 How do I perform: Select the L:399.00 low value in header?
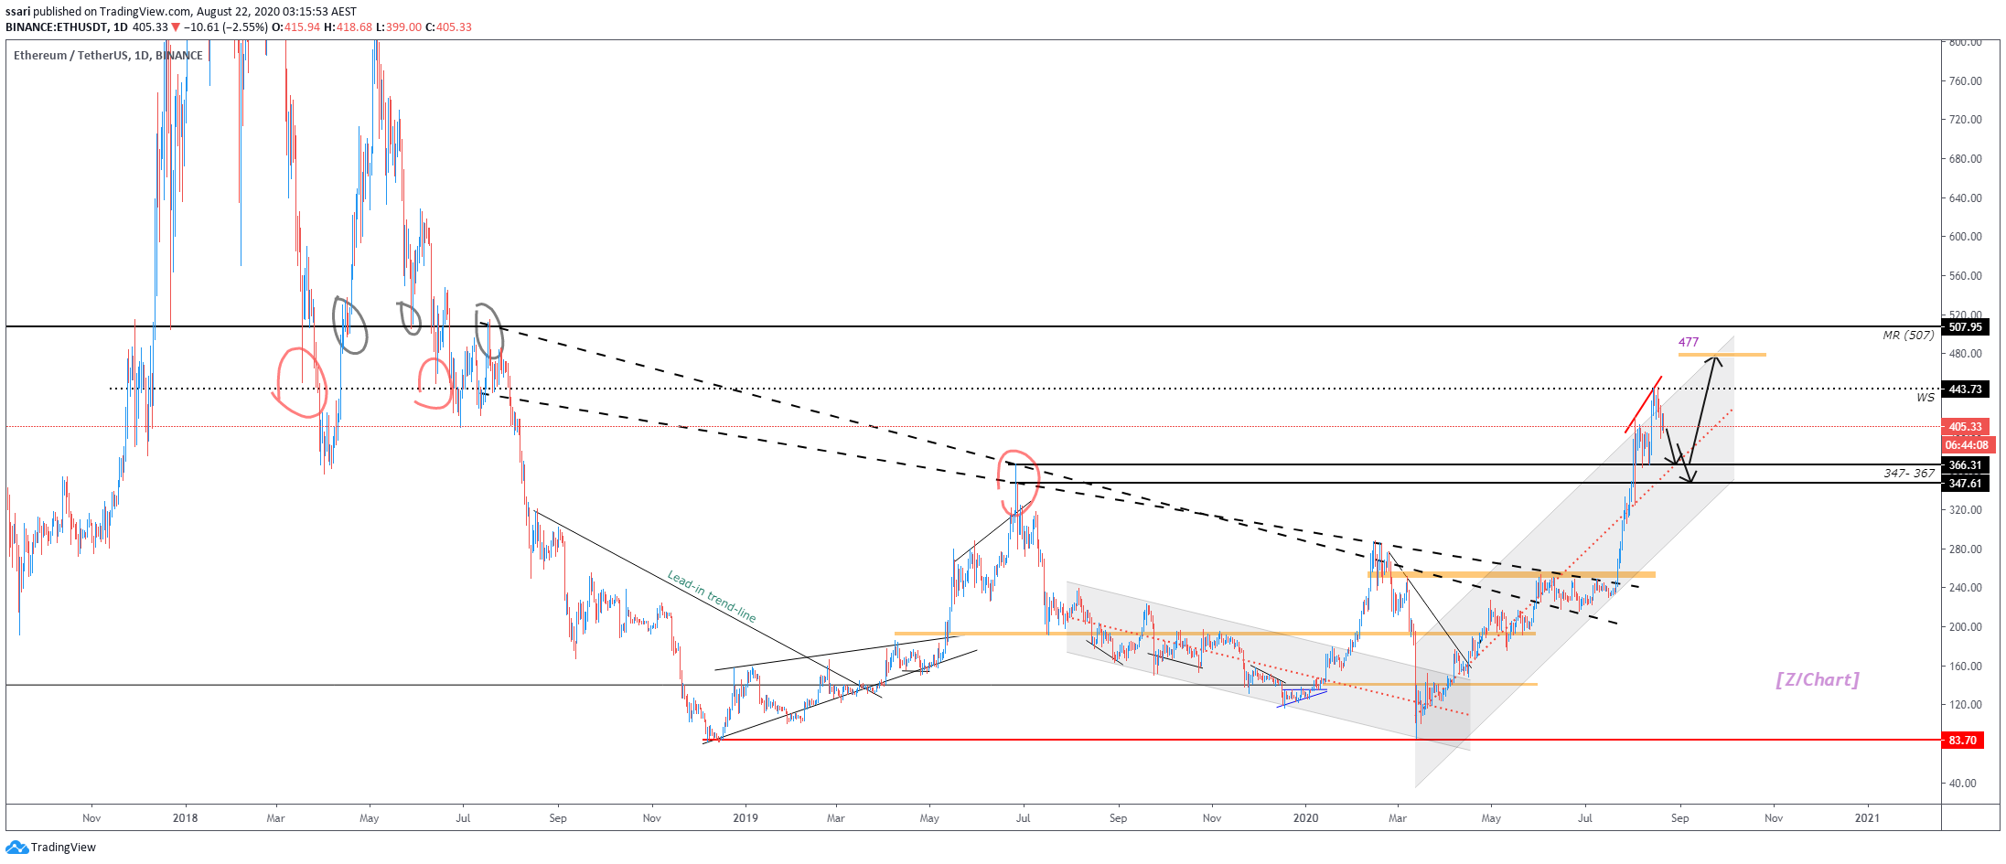pos(399,27)
